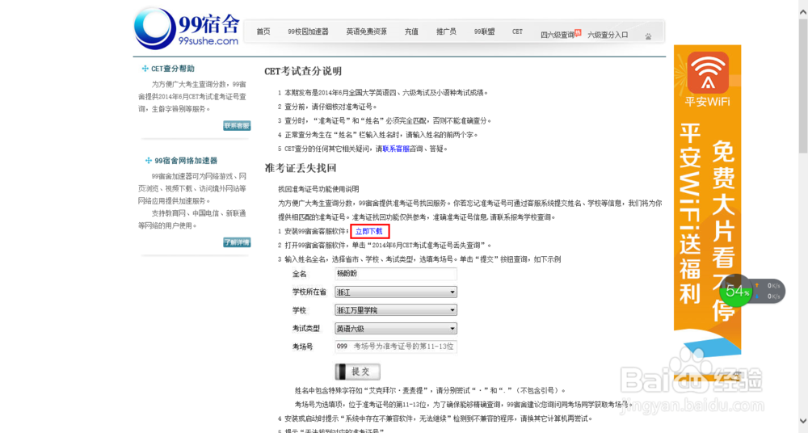Screen dimensions: 808x433
Task: Click the 准考证丢失找回 heading
Action: pyautogui.click(x=301, y=168)
